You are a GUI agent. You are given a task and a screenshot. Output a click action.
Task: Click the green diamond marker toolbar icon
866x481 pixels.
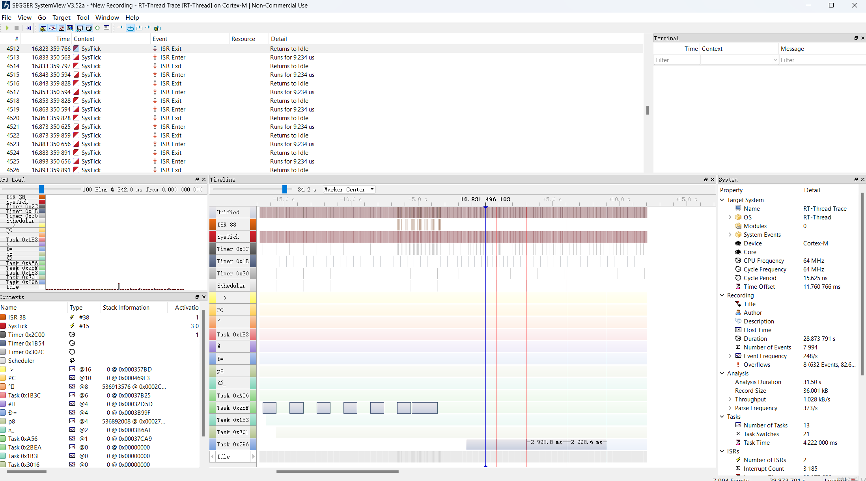click(x=97, y=28)
